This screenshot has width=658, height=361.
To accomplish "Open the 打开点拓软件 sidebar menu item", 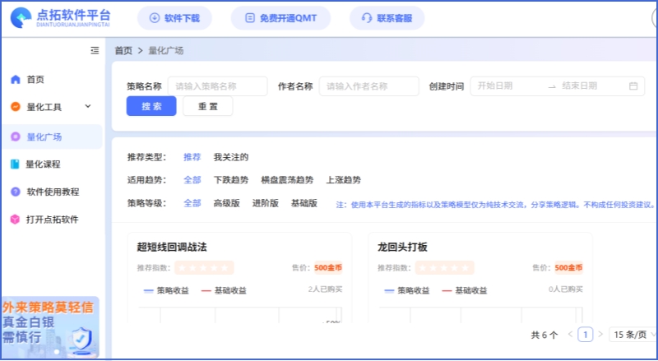I will click(x=53, y=219).
